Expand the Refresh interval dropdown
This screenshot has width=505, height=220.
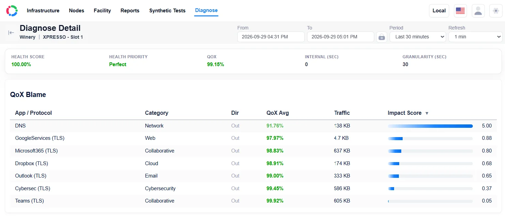click(475, 37)
